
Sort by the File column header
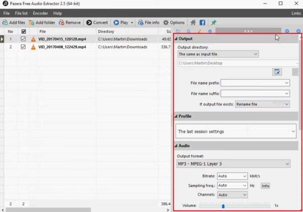tap(67, 31)
